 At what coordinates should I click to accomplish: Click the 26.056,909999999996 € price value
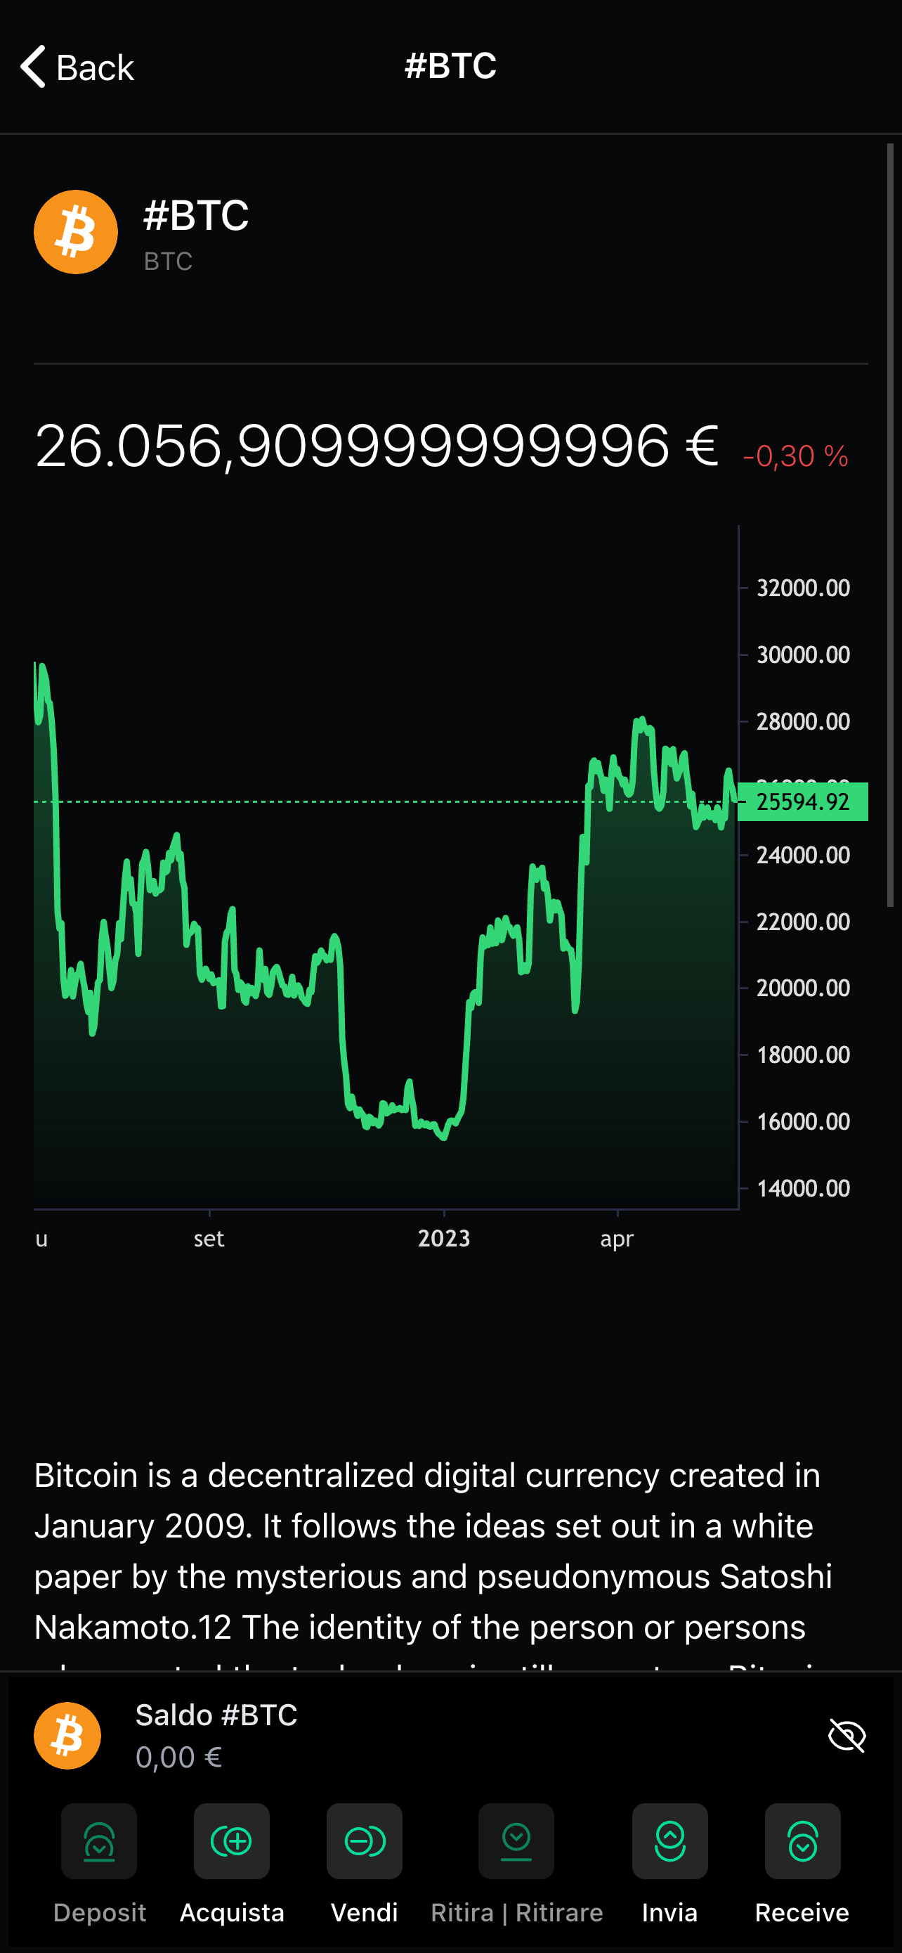click(x=377, y=446)
